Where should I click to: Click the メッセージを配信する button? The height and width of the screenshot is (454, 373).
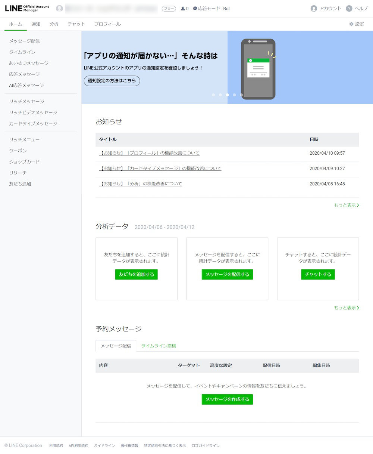[x=227, y=274]
